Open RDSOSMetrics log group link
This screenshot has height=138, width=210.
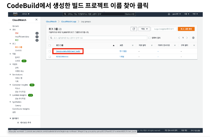click(x=62, y=57)
